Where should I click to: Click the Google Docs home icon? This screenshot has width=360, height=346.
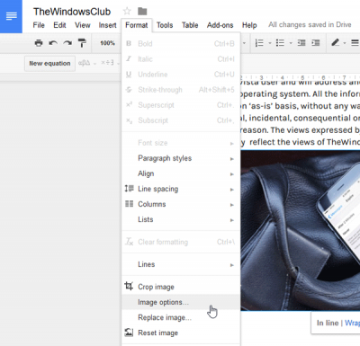[11, 16]
